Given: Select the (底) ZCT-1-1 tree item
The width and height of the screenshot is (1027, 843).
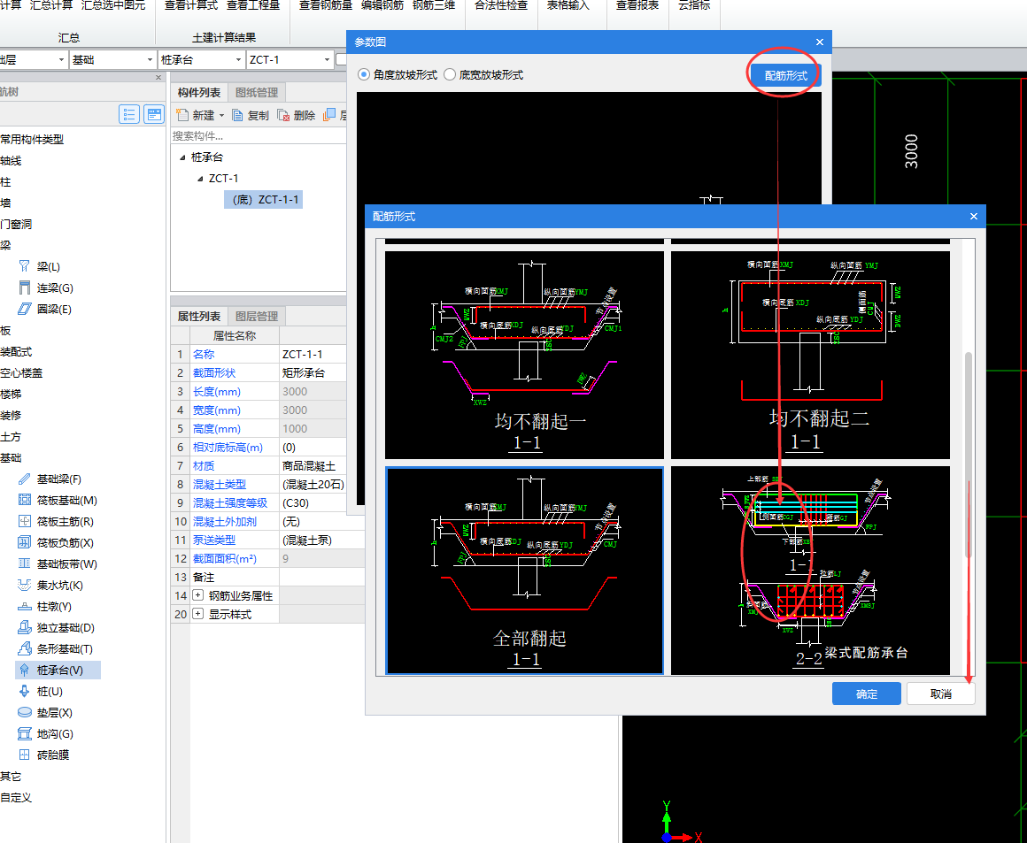Looking at the screenshot, I should click(x=263, y=200).
